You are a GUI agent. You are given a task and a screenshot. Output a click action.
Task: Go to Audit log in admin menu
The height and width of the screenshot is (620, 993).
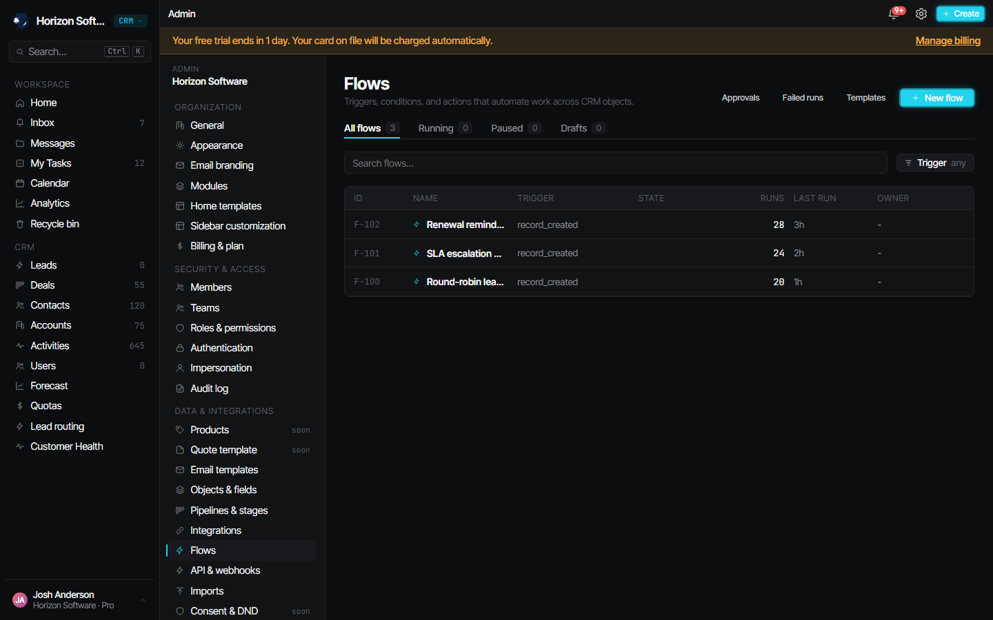(243, 389)
